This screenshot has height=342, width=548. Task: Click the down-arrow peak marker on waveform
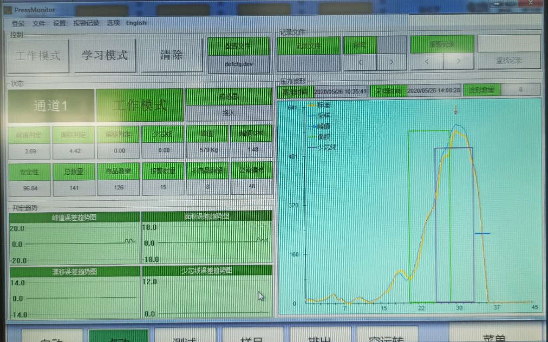click(x=455, y=110)
